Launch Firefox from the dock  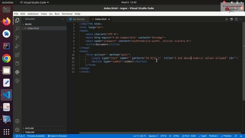pyautogui.click(x=7, y=21)
